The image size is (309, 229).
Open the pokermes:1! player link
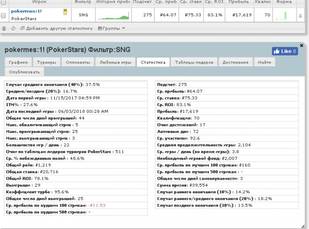(26, 11)
